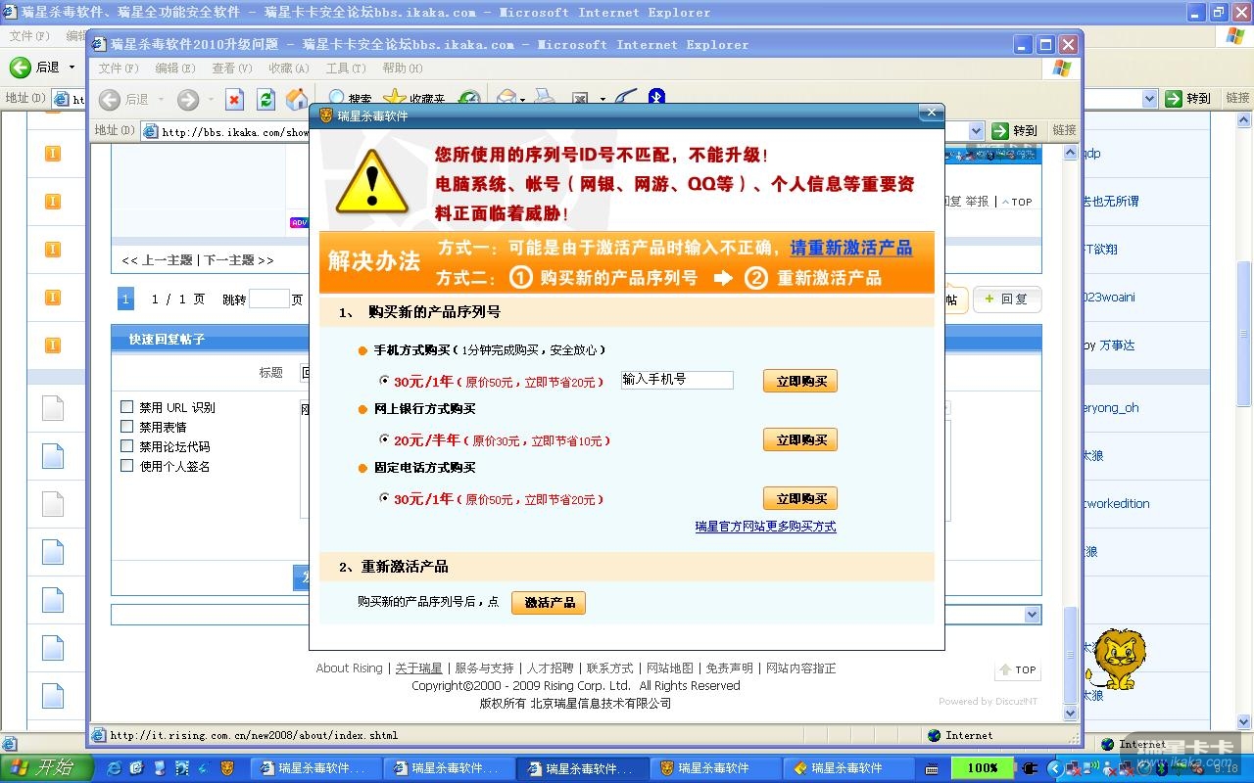
Task: Click 立即购买 for the mobile payment option
Action: pos(800,382)
